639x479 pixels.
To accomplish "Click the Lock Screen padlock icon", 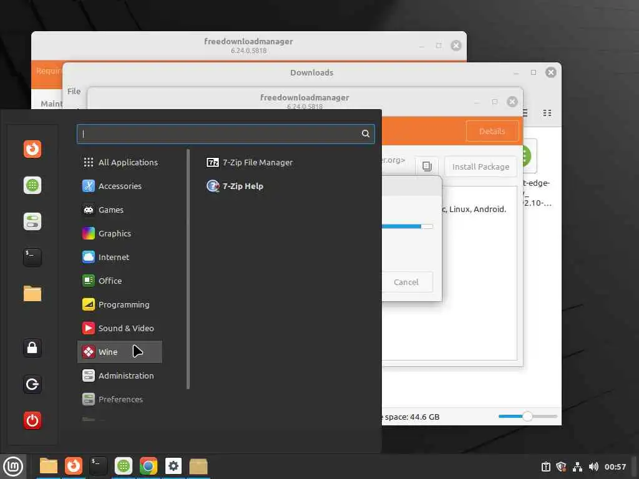I will click(32, 348).
